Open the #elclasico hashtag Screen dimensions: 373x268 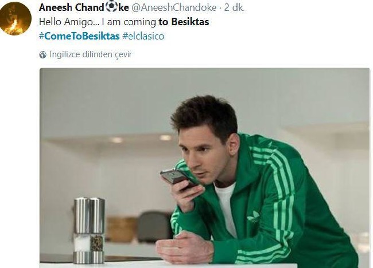[x=143, y=36]
